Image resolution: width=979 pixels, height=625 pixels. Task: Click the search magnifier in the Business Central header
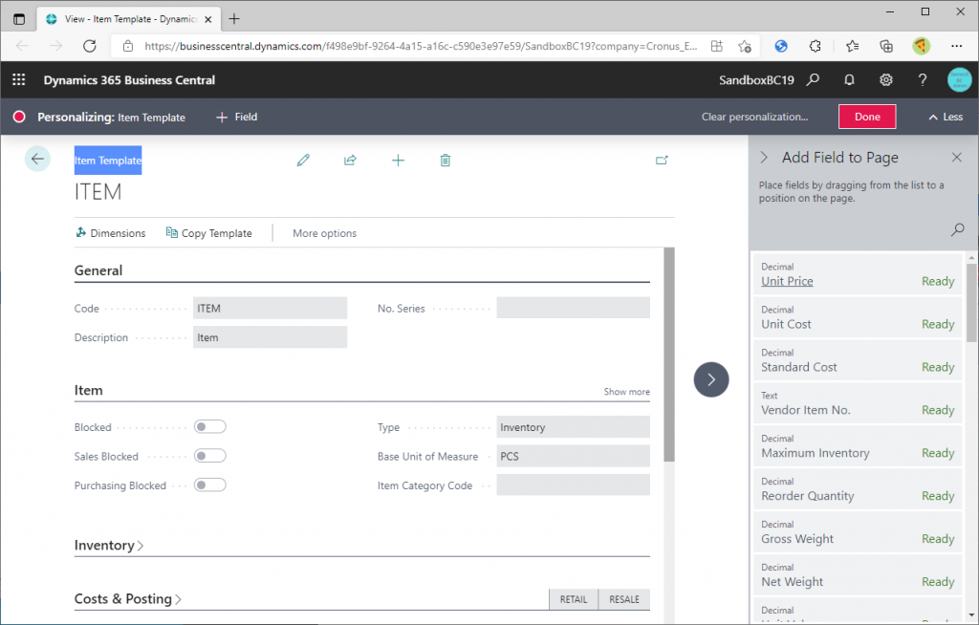[x=813, y=80]
